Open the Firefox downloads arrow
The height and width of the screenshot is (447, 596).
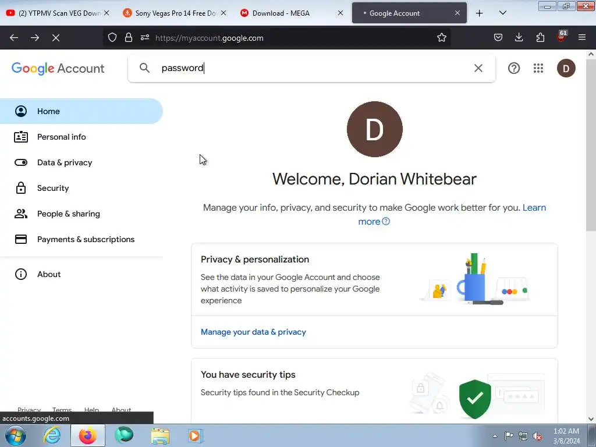(x=519, y=38)
